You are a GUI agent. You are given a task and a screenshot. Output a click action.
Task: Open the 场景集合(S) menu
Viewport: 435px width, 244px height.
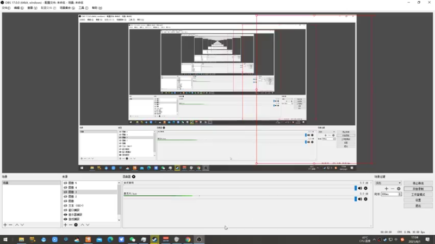[67, 8]
